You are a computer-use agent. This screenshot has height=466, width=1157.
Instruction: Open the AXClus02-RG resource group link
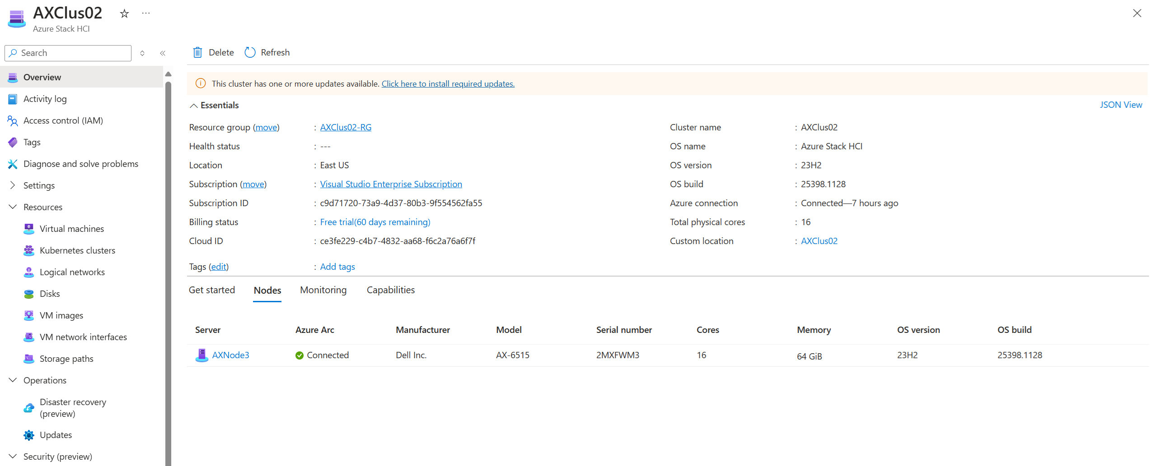[346, 127]
